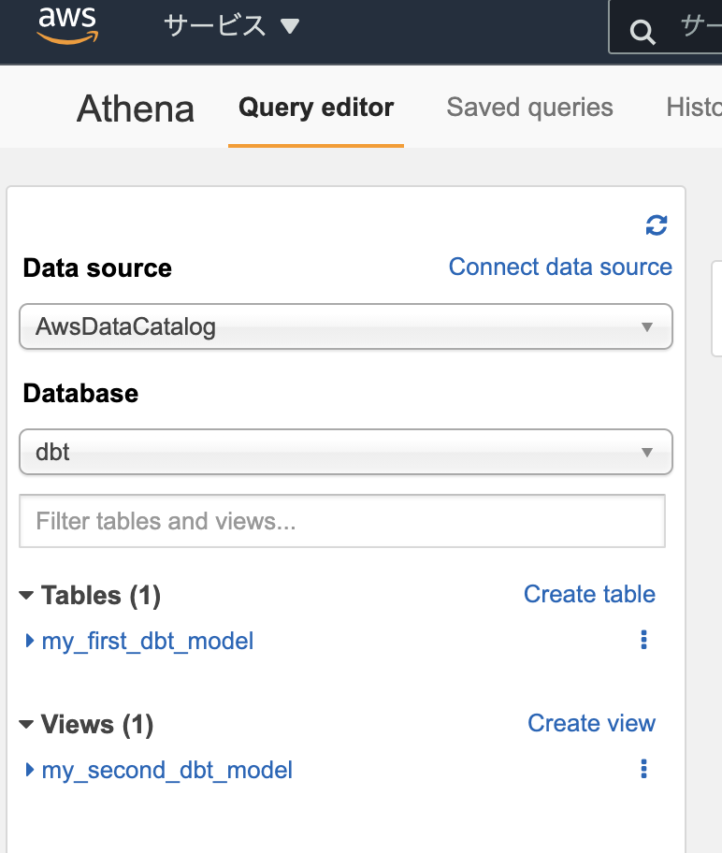Expand my_first_dbt_model table columns

[30, 641]
